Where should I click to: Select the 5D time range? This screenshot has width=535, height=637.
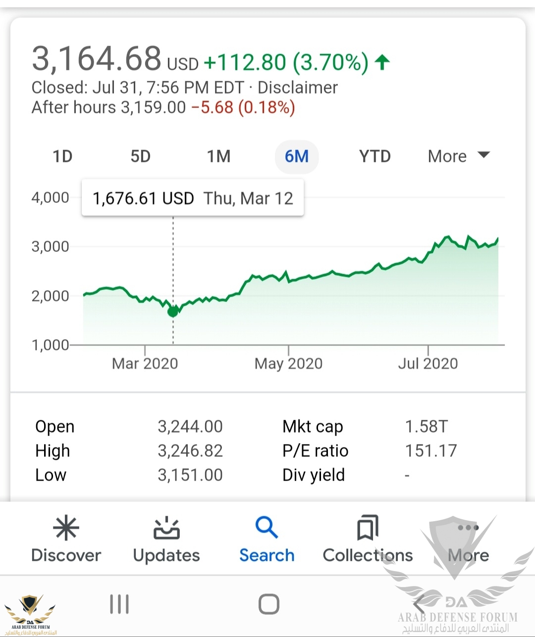[x=140, y=156]
